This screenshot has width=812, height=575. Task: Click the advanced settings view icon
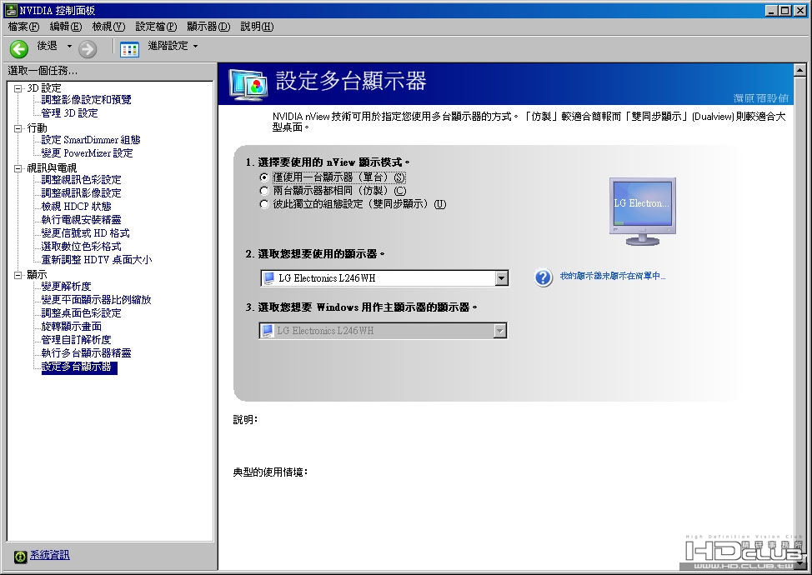[x=129, y=49]
